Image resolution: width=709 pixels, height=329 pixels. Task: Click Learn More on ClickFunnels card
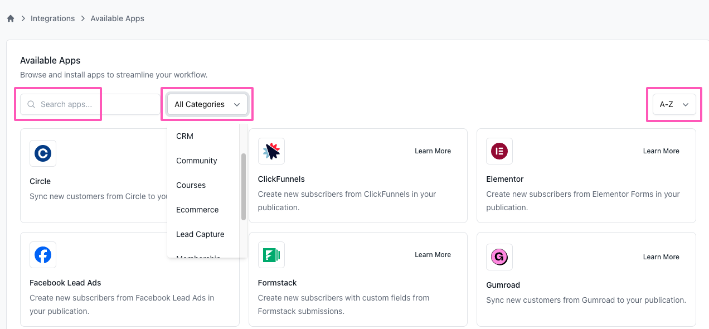[x=433, y=151]
